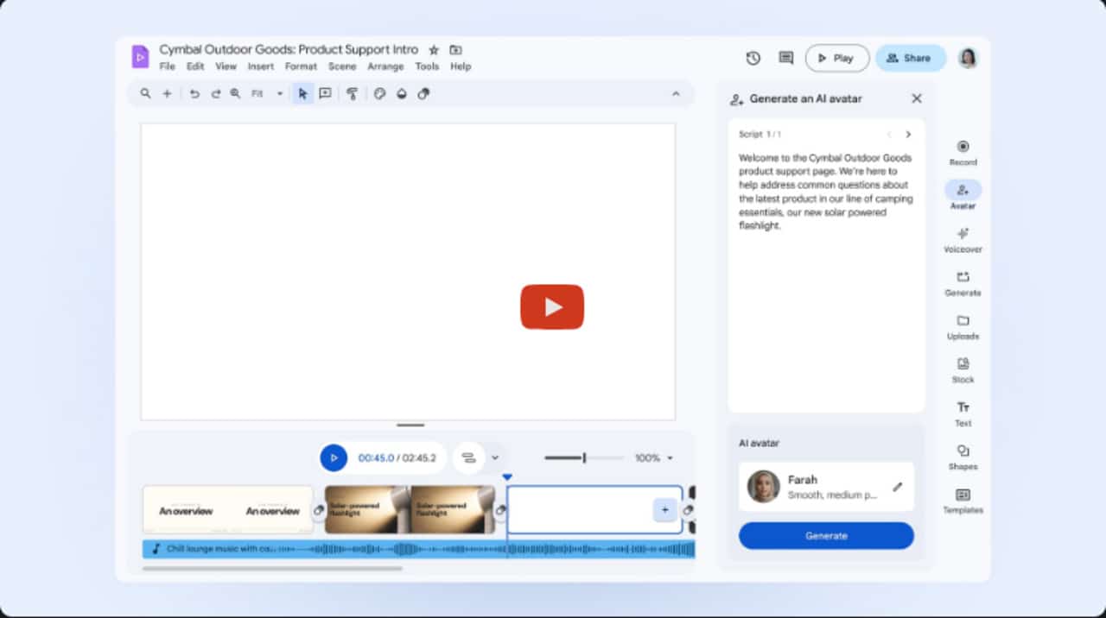Star the Cymbal Outdoor Goods document
The image size is (1106, 618).
point(434,50)
